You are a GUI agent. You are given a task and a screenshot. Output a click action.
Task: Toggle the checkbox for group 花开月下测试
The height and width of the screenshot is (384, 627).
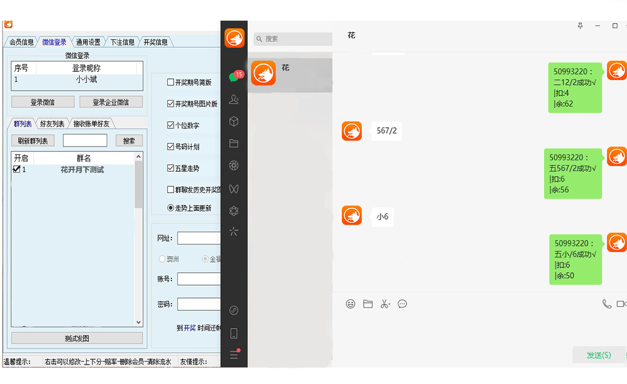pyautogui.click(x=16, y=170)
